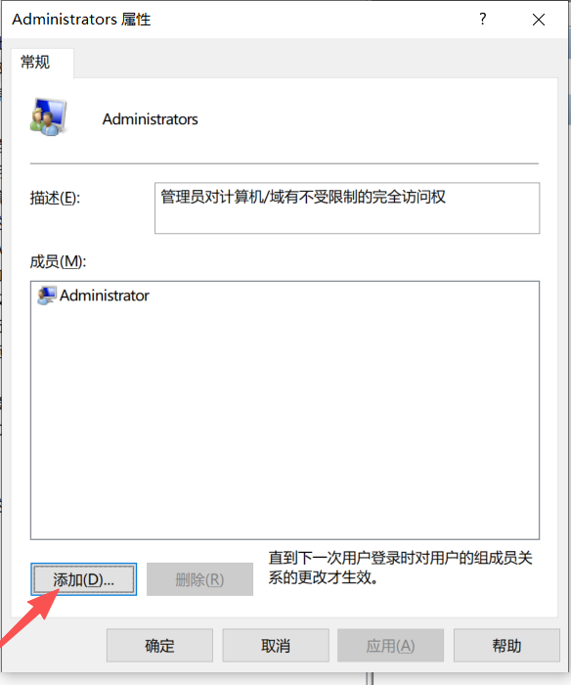Click the disabled 应用(A) button
The width and height of the screenshot is (571, 685).
click(x=391, y=645)
